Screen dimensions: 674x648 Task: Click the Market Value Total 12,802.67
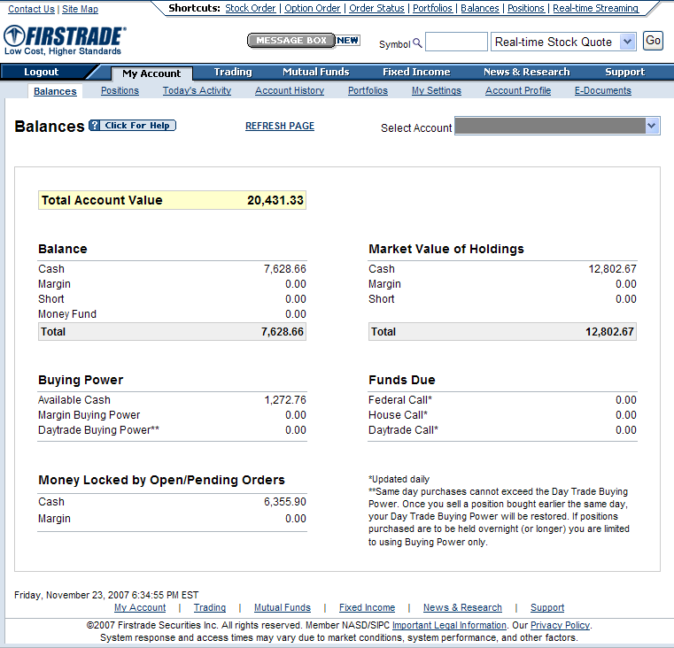click(x=609, y=332)
